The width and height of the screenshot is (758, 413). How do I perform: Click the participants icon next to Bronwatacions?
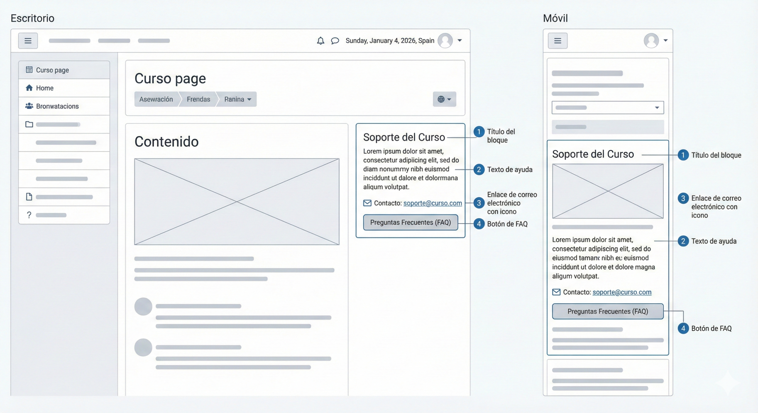click(29, 106)
